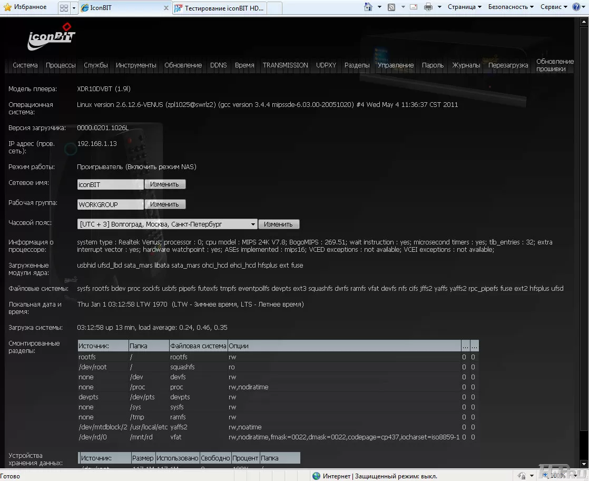Go to the Процессы menu section

pos(61,65)
